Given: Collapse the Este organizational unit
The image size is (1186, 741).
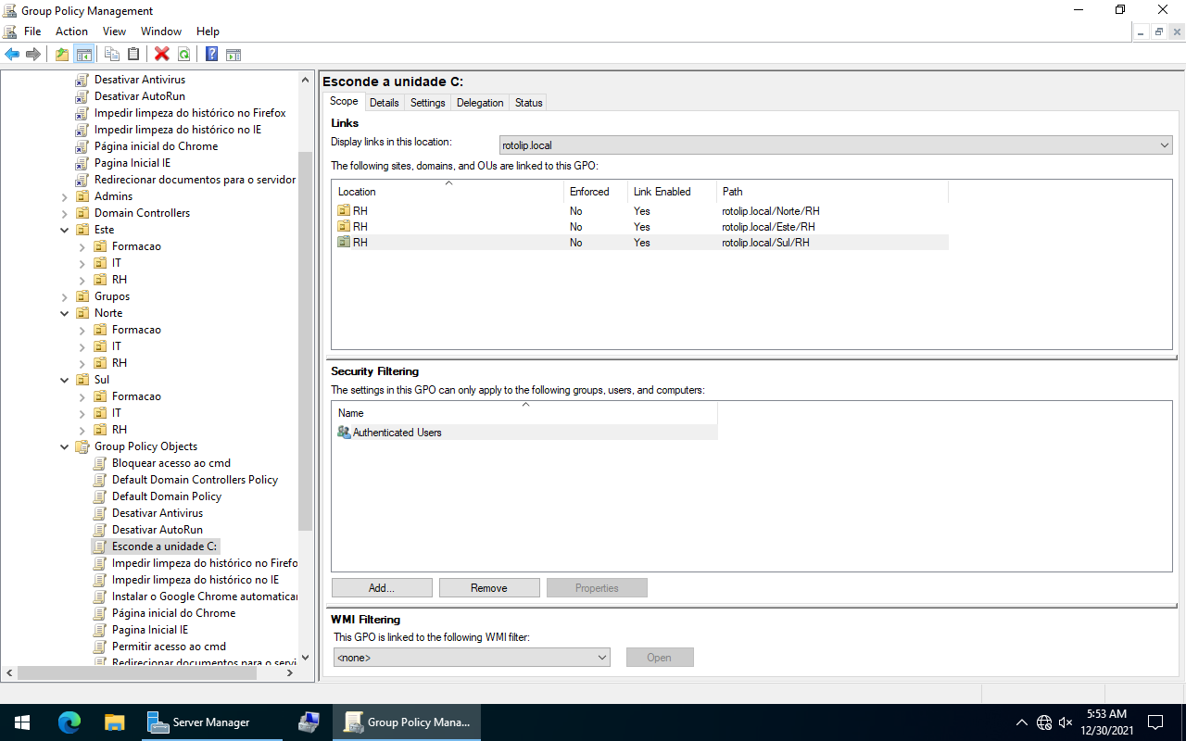Looking at the screenshot, I should coord(65,230).
